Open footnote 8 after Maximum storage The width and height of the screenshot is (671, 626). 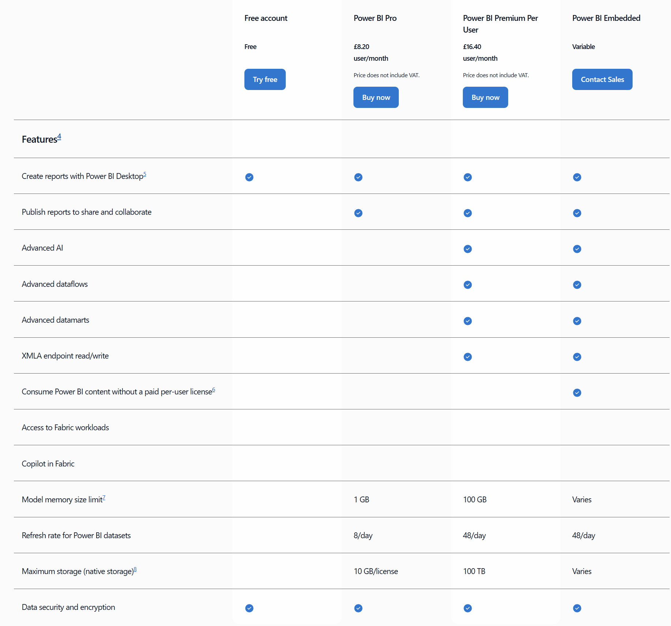135,569
